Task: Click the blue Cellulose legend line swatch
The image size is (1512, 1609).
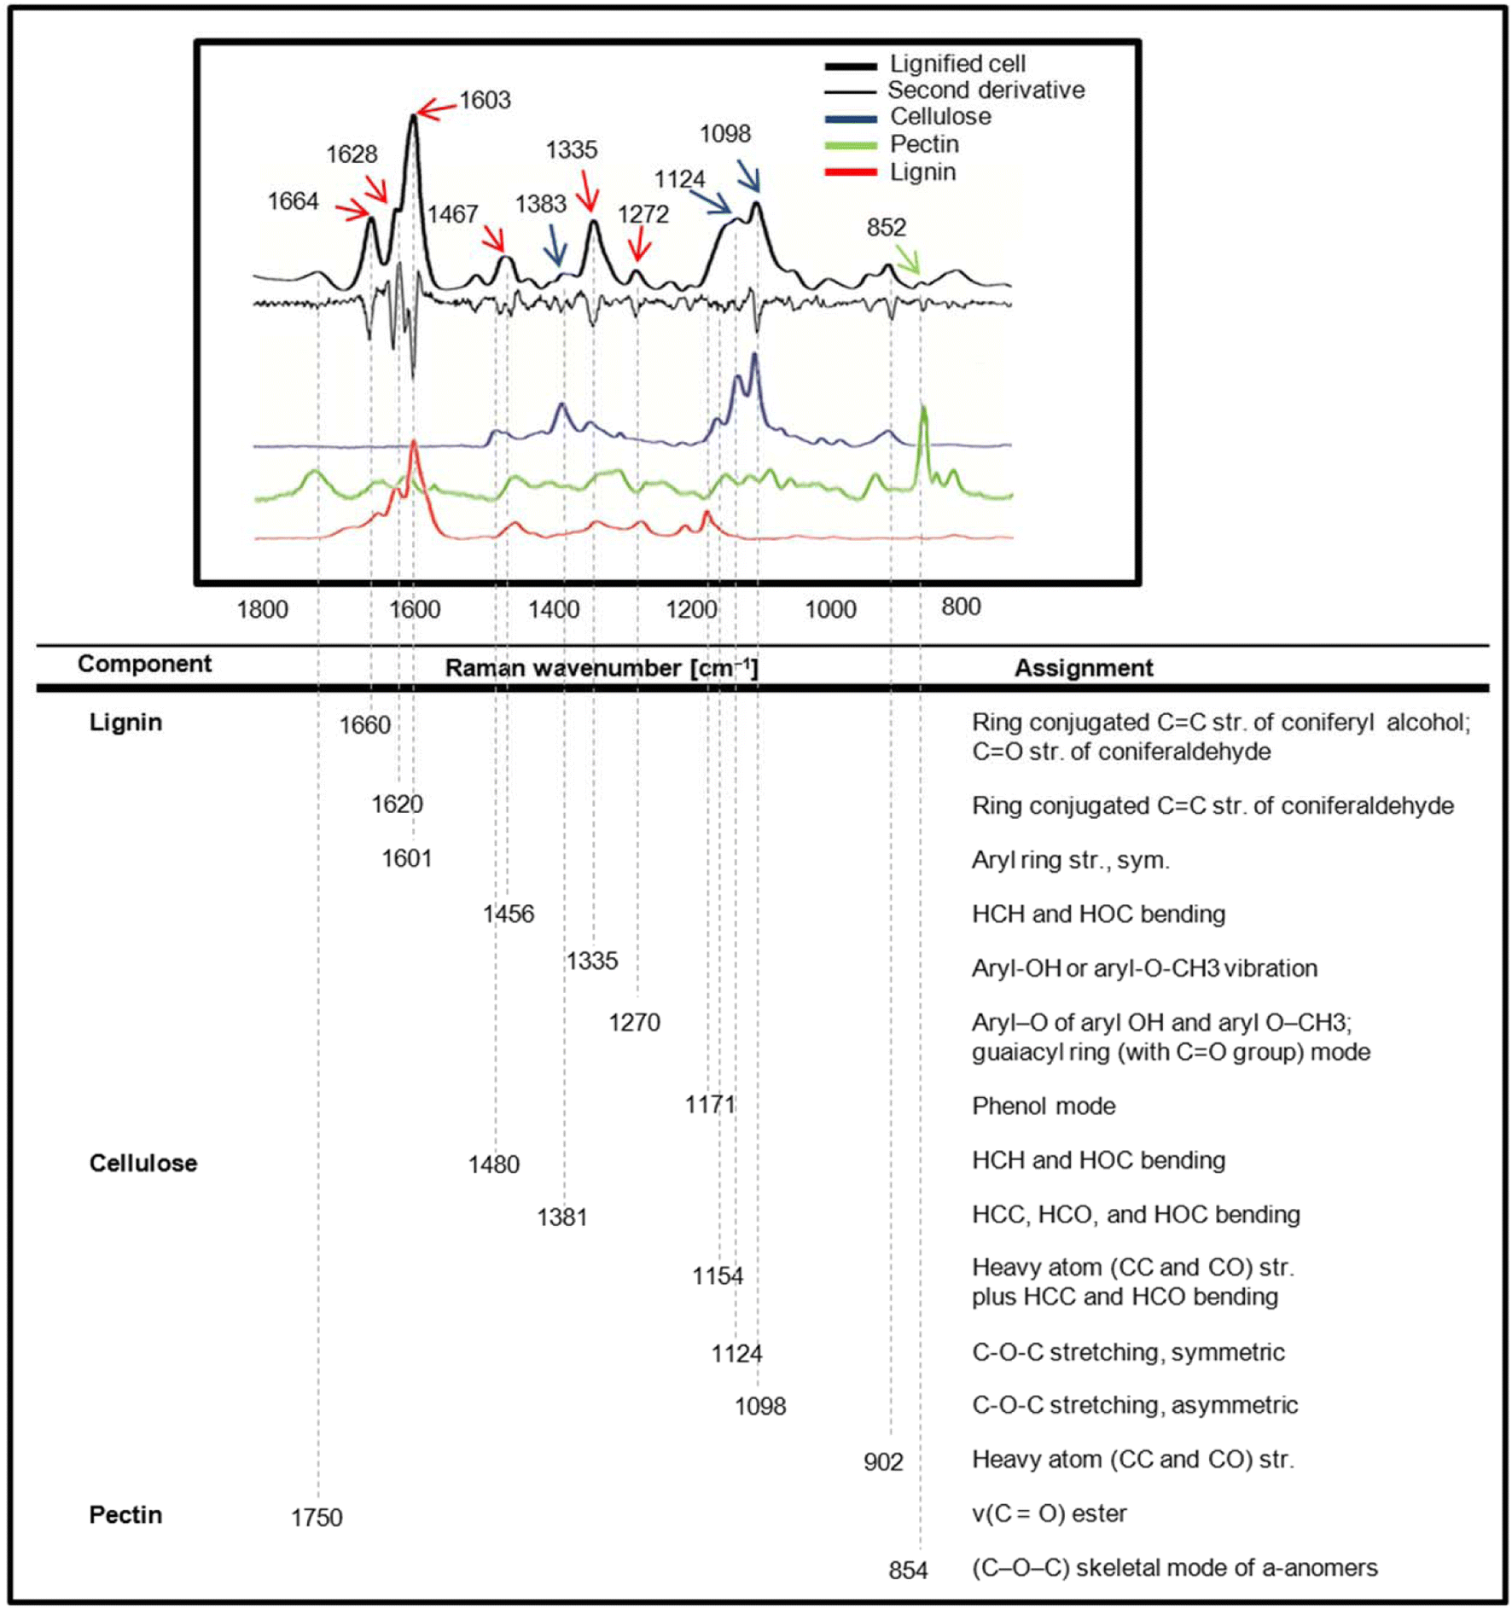Action: click(851, 119)
